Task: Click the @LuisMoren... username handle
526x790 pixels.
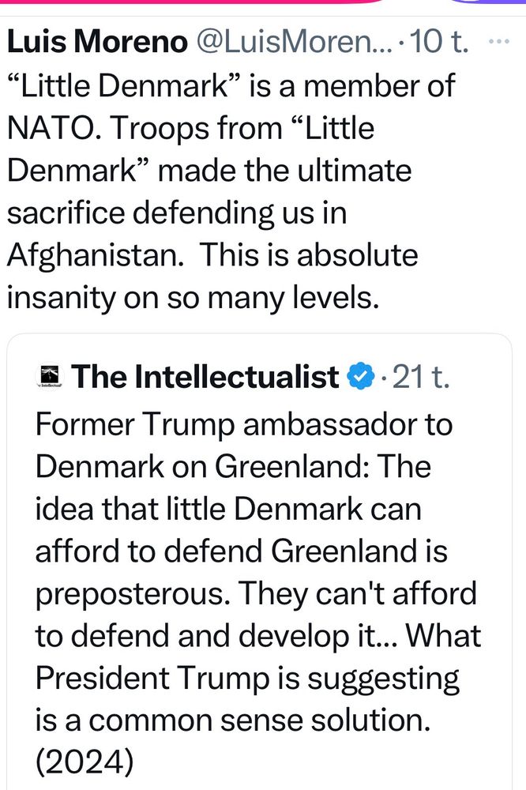Action: coord(294,43)
